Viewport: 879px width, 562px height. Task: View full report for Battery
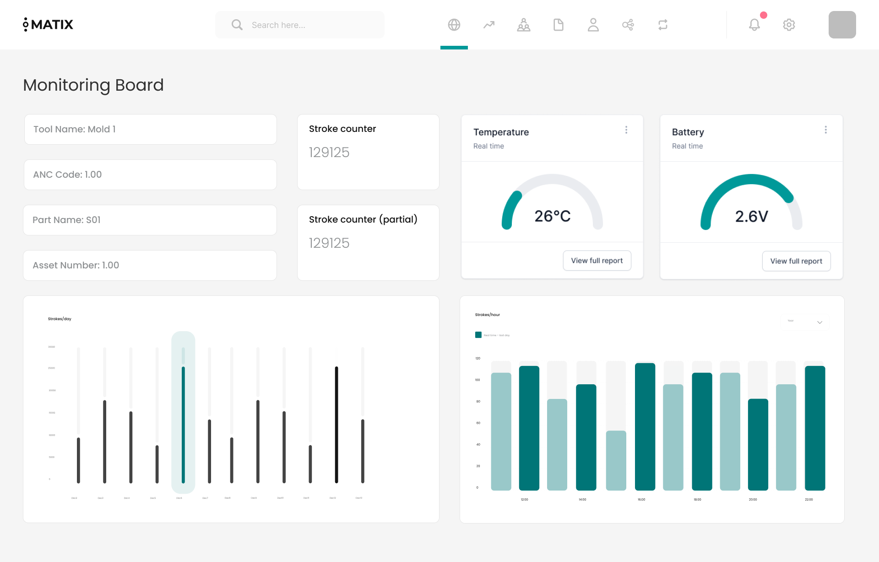(796, 261)
